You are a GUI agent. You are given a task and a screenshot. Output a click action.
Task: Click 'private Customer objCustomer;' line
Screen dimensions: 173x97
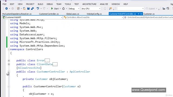click(x=45, y=79)
